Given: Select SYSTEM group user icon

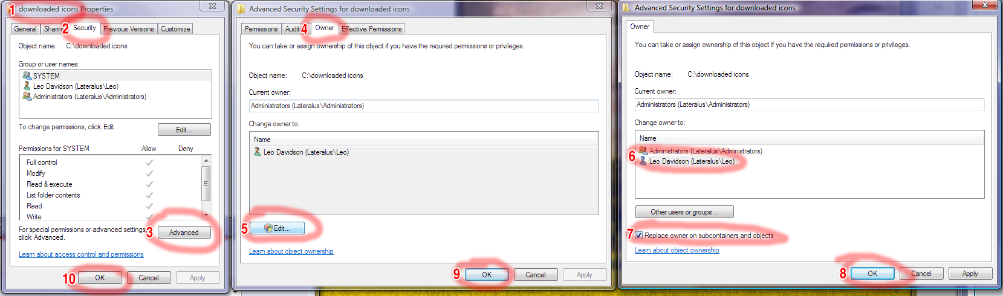Looking at the screenshot, I should pyautogui.click(x=27, y=76).
